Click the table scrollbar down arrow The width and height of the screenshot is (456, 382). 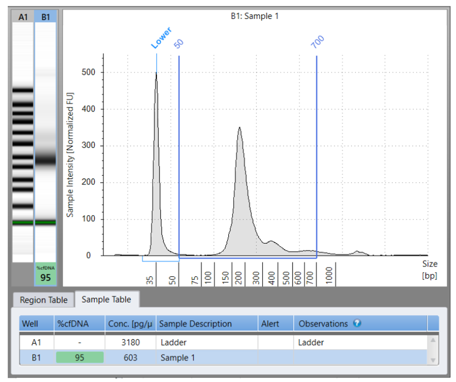tap(433, 360)
